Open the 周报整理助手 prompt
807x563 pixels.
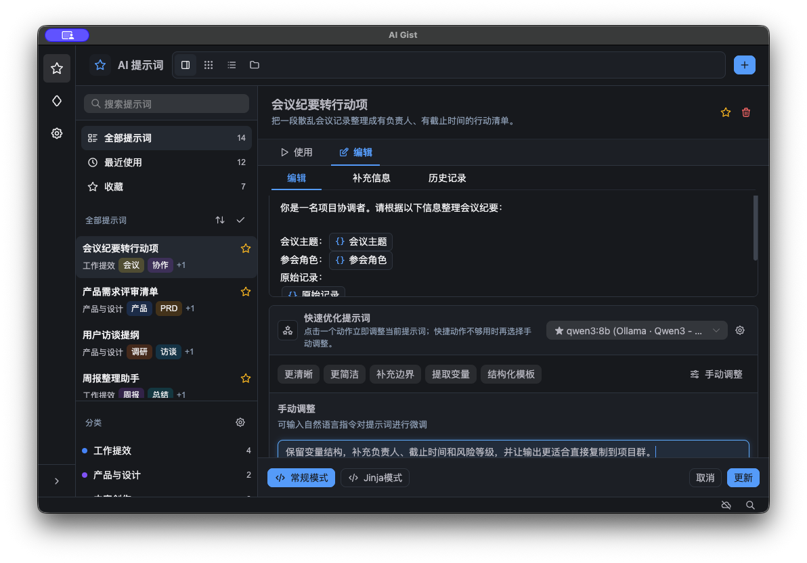point(167,385)
